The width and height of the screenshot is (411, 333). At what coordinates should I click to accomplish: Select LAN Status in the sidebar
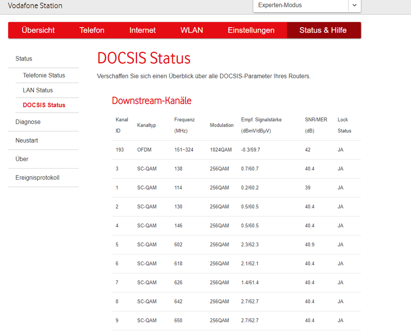pos(38,90)
